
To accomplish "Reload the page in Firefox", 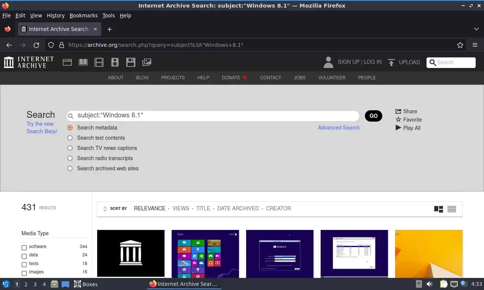I will [36, 45].
